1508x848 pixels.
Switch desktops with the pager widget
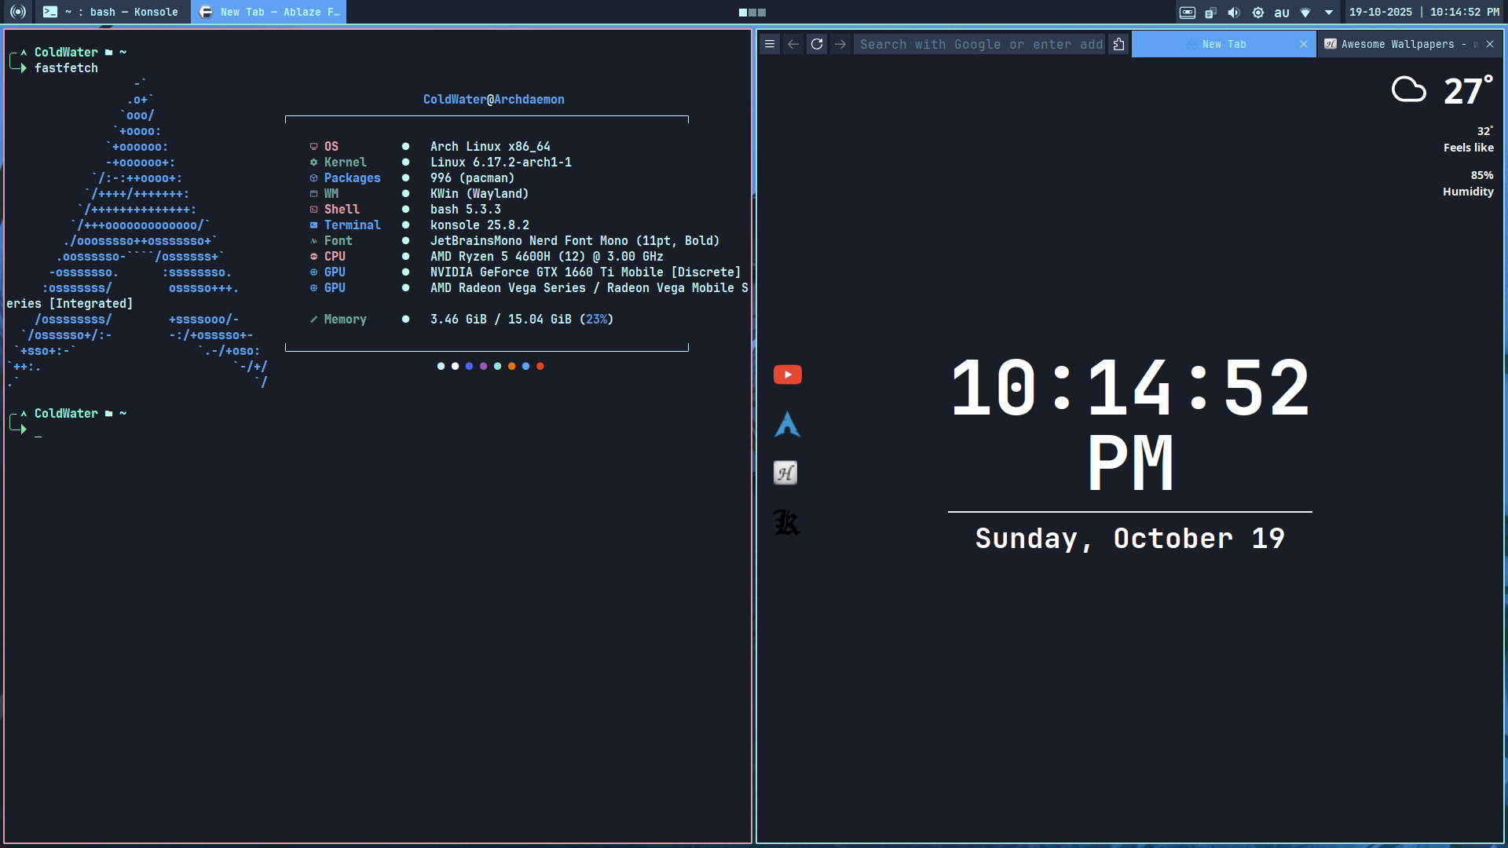[x=752, y=12]
